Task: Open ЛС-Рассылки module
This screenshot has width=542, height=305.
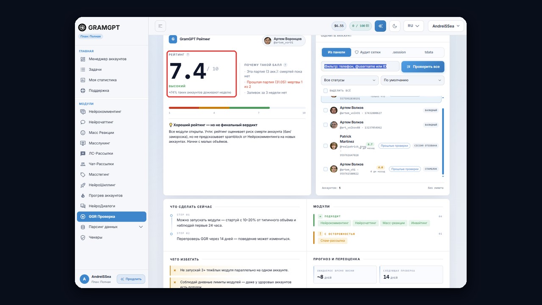Action: click(x=111, y=153)
